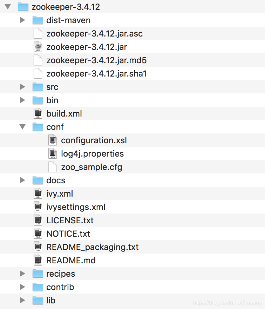Viewport: 265px width, 309px height.
Task: Click the log4j.properties file icon
Action: tap(52, 154)
